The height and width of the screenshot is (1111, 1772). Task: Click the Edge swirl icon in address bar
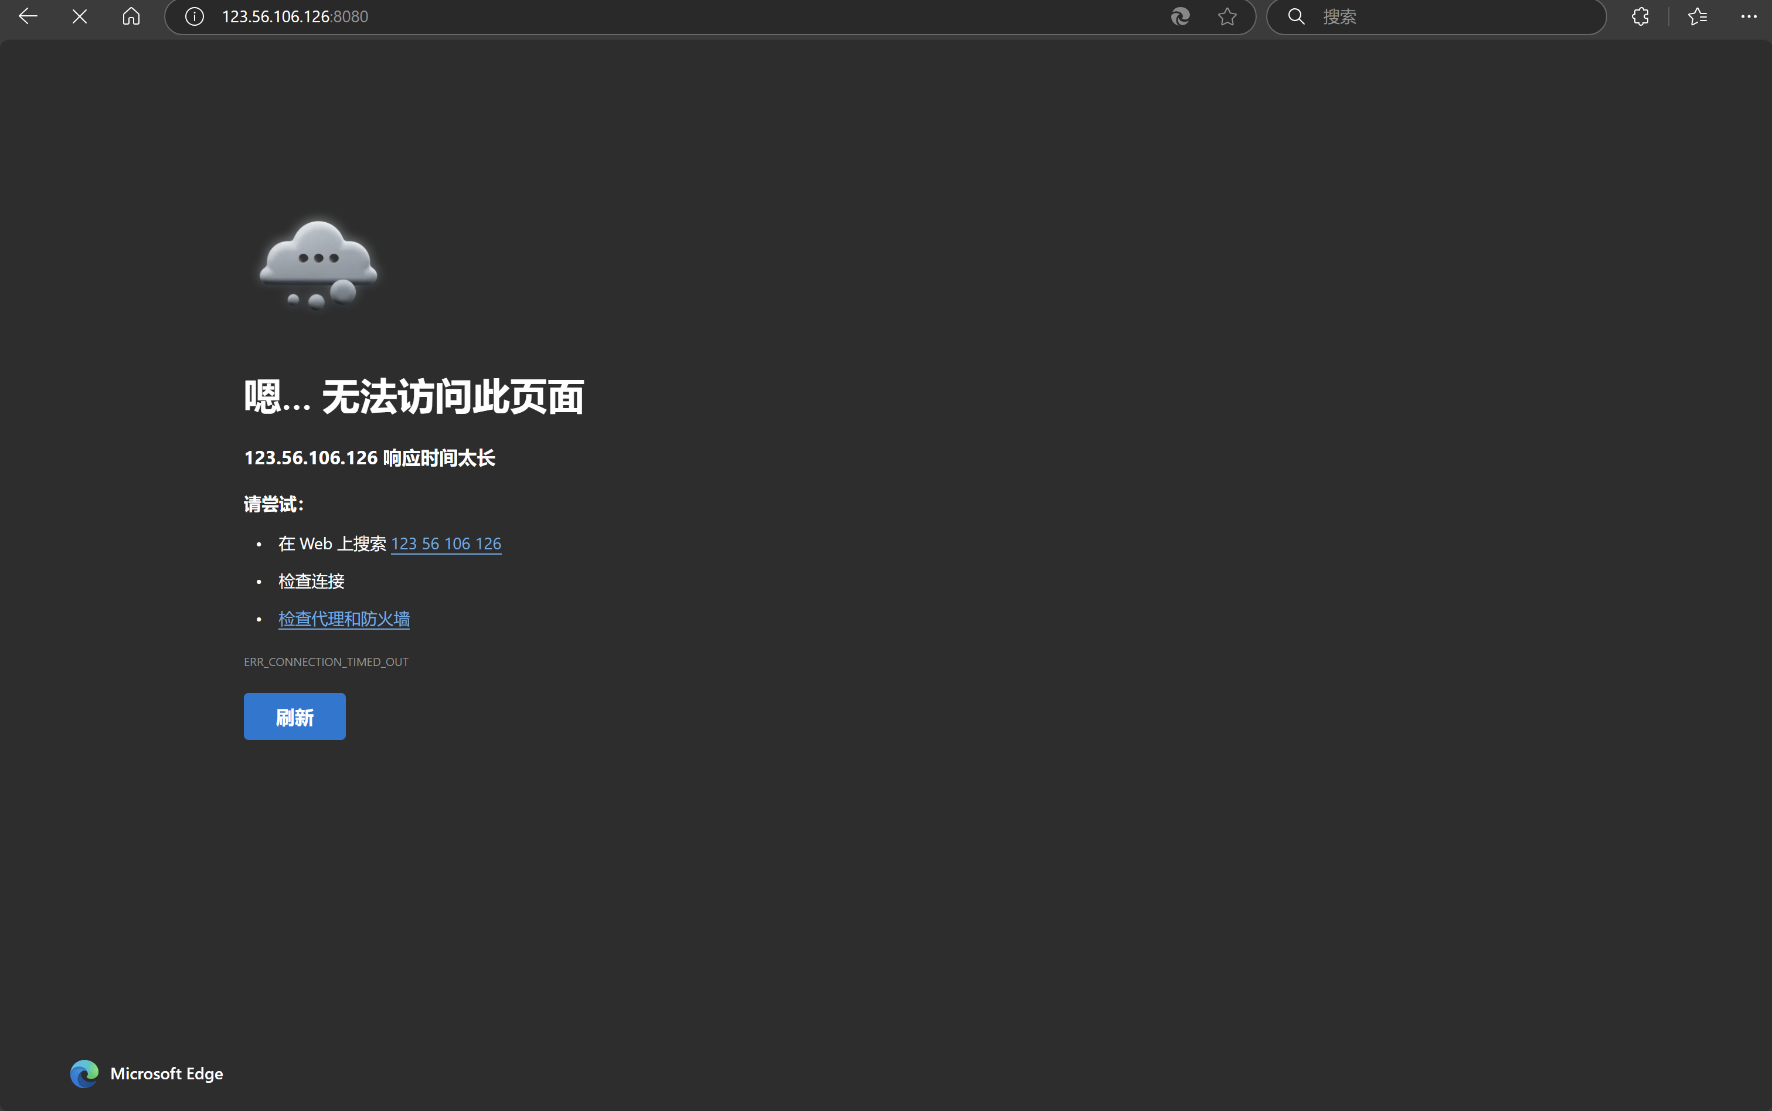[1180, 16]
